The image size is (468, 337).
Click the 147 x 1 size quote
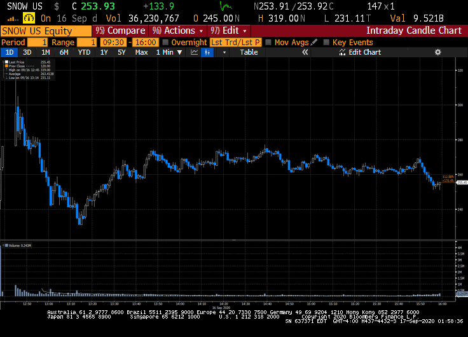tap(380, 6)
